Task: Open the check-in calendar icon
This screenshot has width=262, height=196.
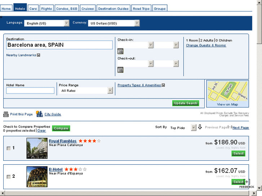Action: click(x=120, y=51)
